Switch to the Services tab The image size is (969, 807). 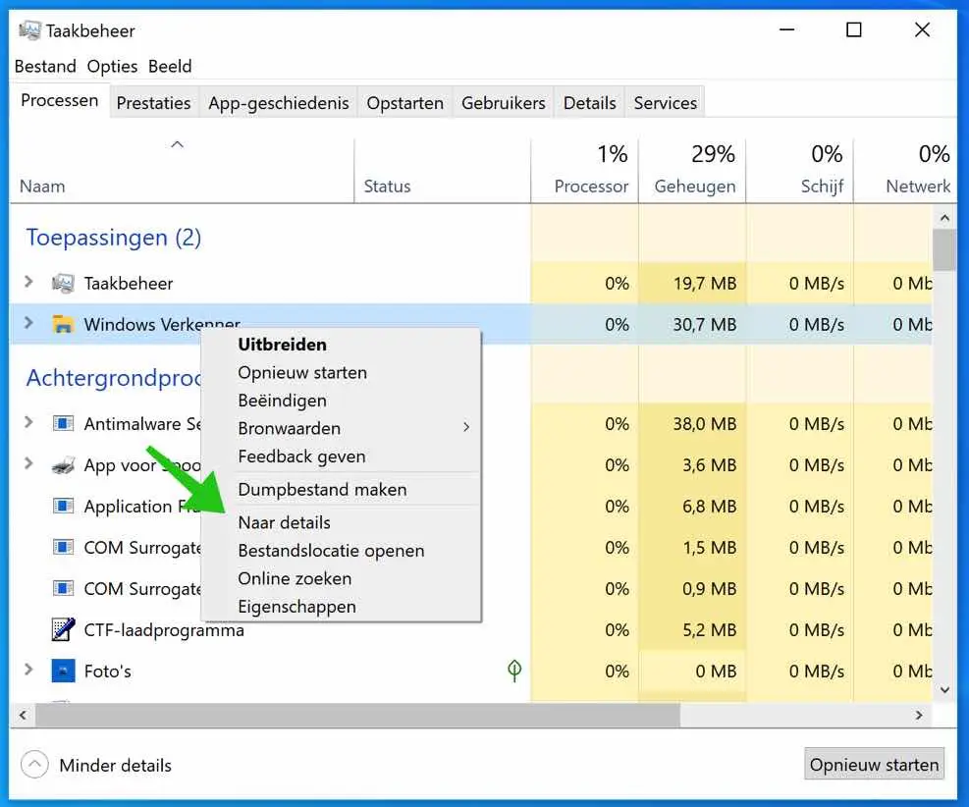[665, 102]
